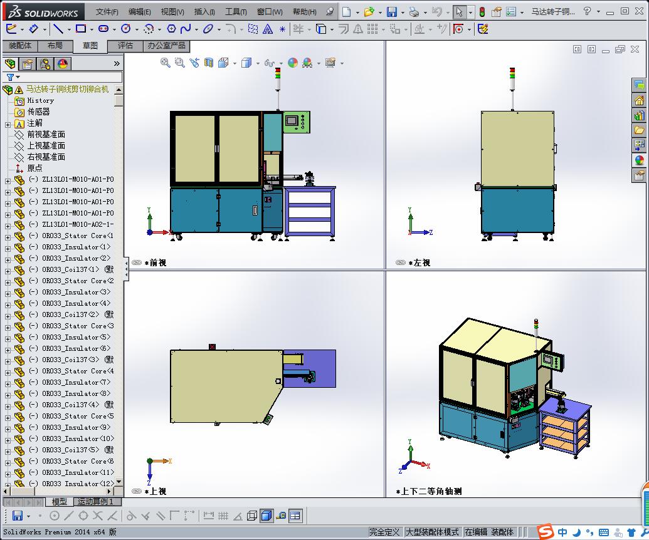Open the View Orientation dropdown arrow

(x=235, y=64)
